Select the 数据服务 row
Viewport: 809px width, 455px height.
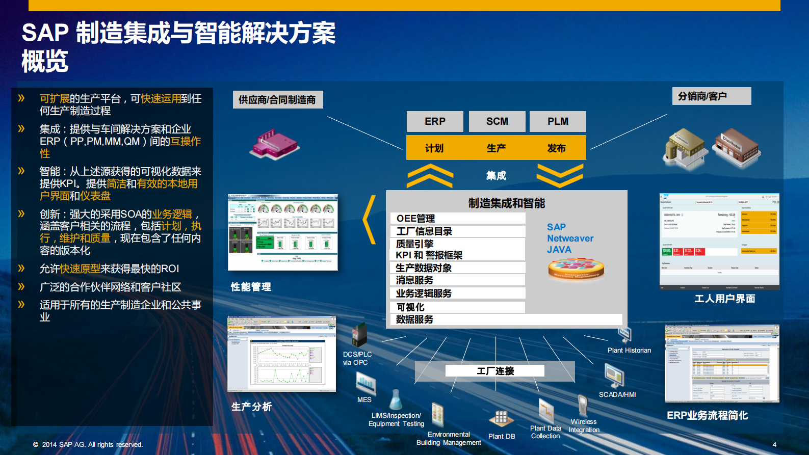pos(506,319)
